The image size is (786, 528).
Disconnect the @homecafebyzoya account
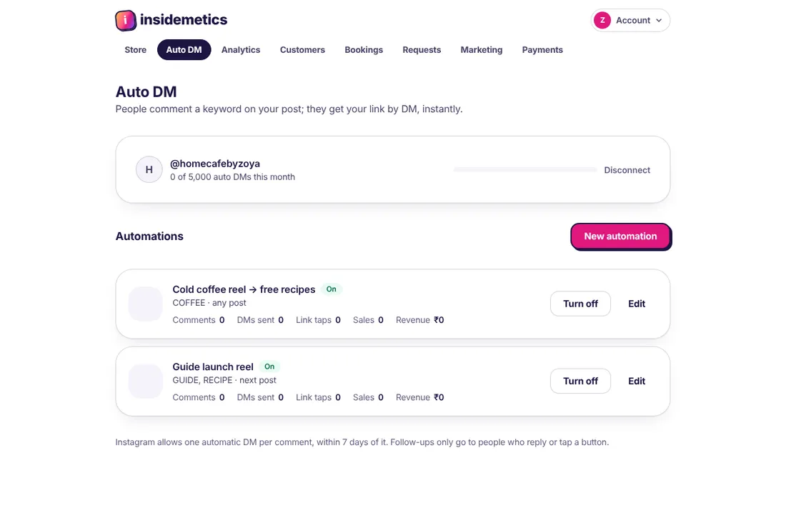627,170
